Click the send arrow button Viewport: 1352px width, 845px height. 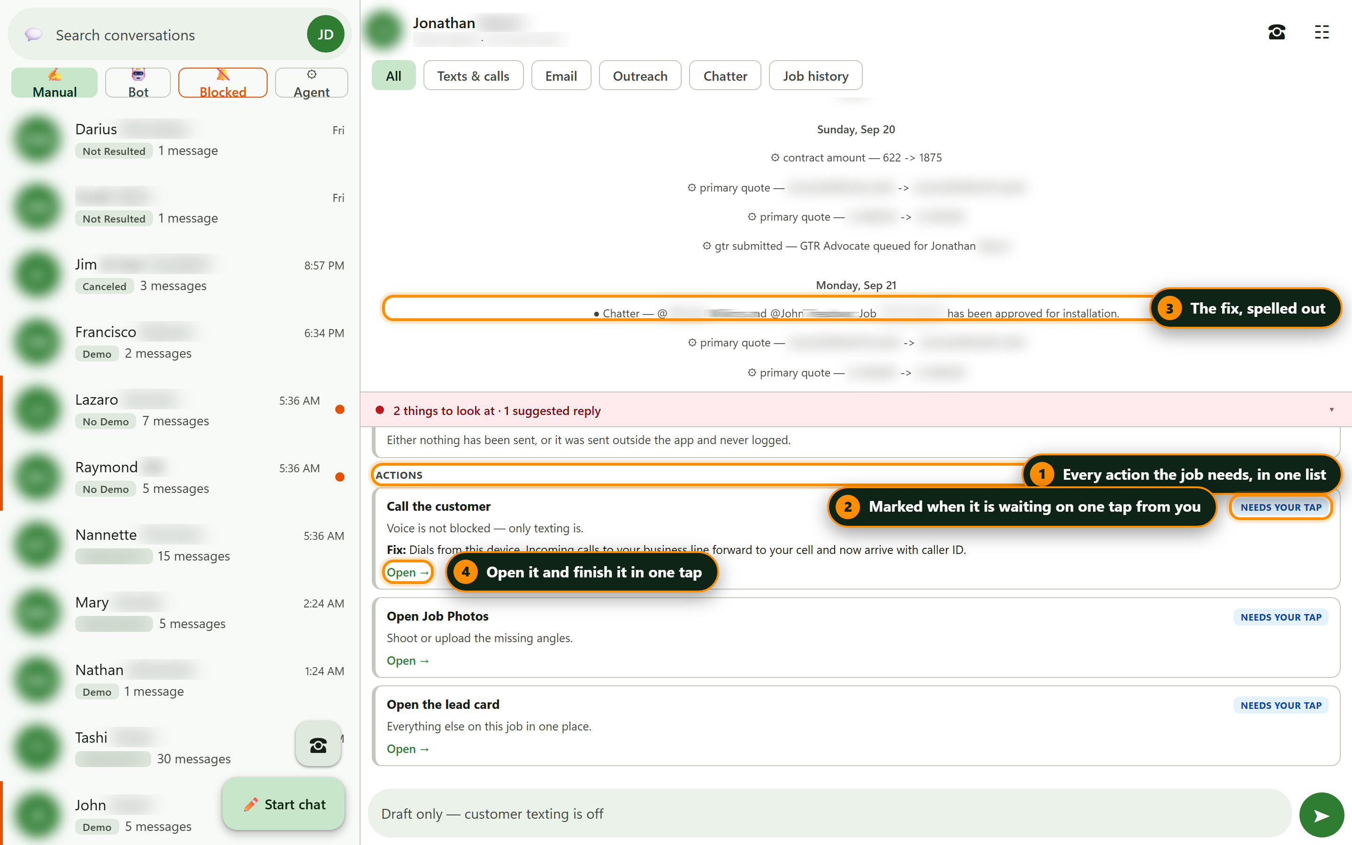click(x=1321, y=815)
